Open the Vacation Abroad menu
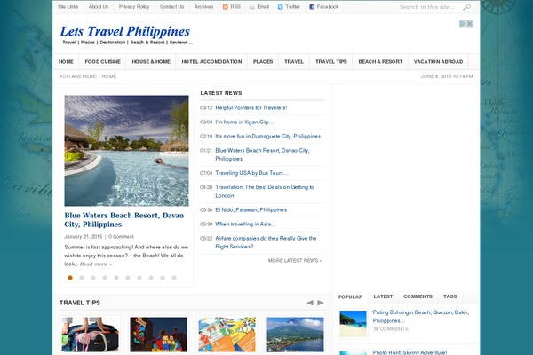This screenshot has height=355, width=533. 438,62
